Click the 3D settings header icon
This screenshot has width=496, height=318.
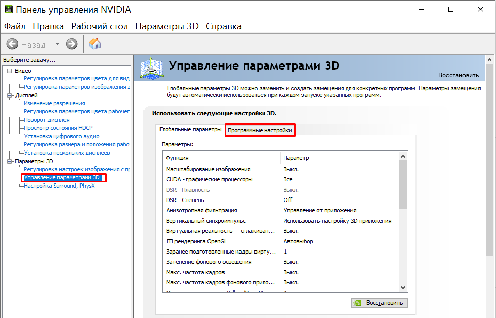click(x=152, y=68)
